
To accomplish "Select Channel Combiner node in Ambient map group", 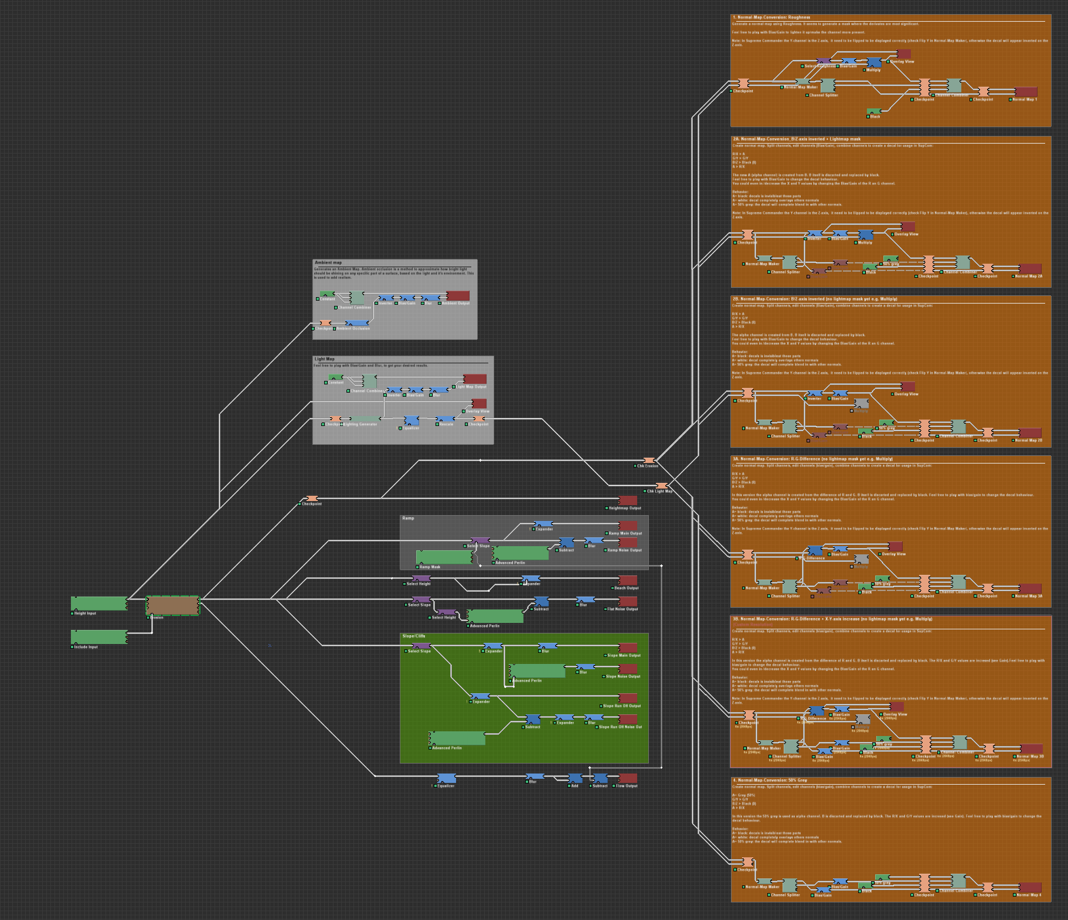I will [357, 298].
